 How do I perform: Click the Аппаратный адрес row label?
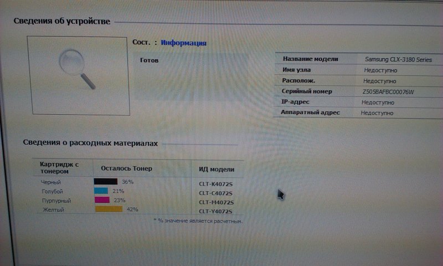[x=311, y=112]
